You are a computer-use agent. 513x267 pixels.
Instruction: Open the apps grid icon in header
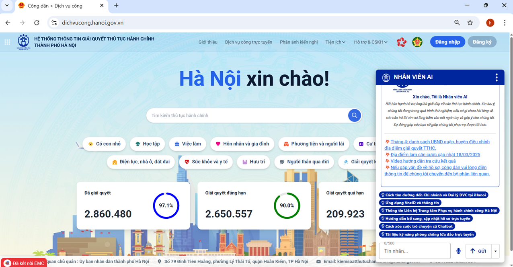pos(7,42)
